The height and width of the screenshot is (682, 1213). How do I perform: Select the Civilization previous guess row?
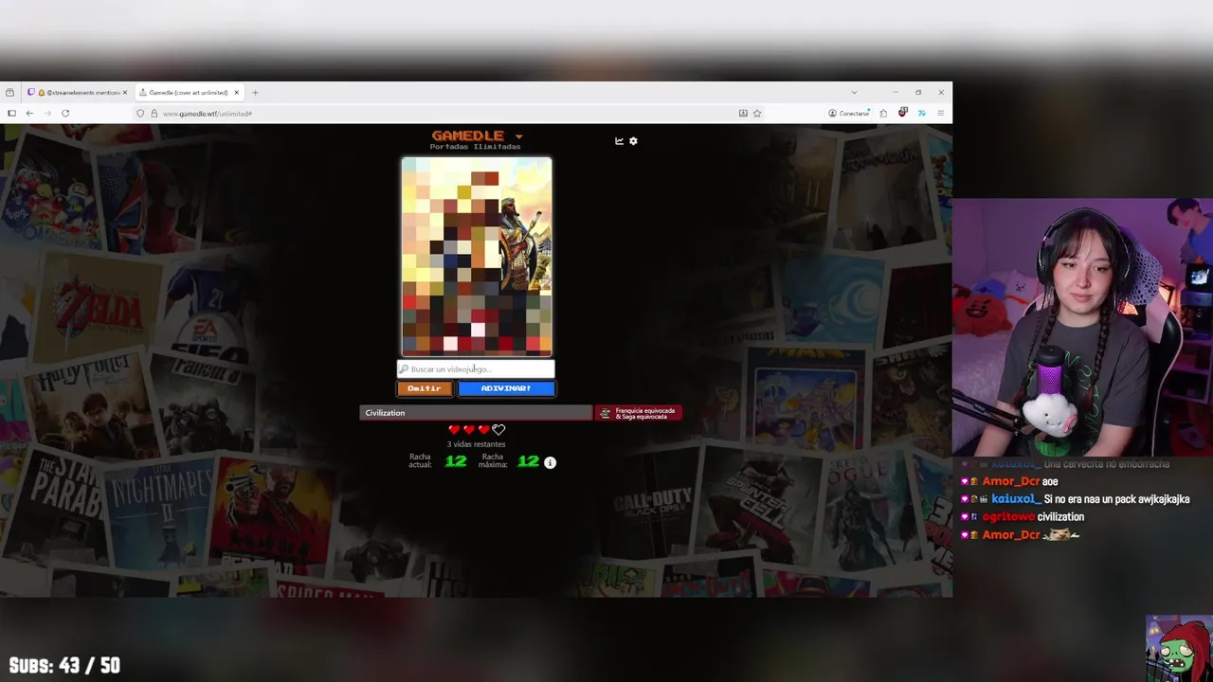[x=476, y=413]
